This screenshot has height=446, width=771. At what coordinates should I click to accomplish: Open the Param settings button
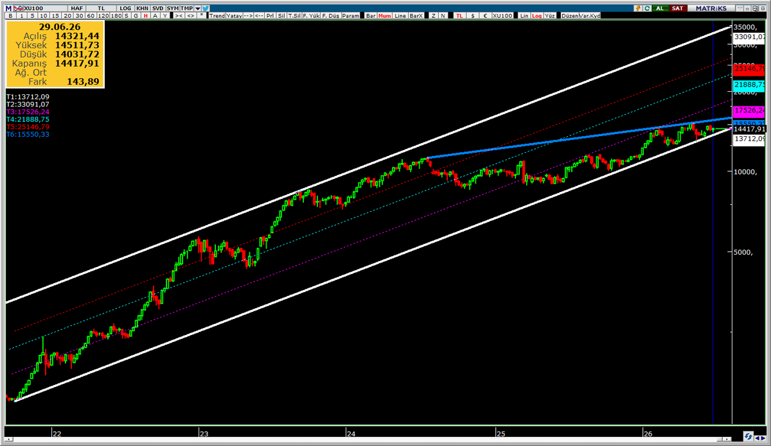click(x=350, y=15)
